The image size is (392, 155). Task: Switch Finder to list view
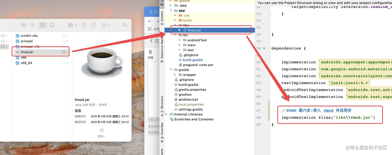click(33, 25)
